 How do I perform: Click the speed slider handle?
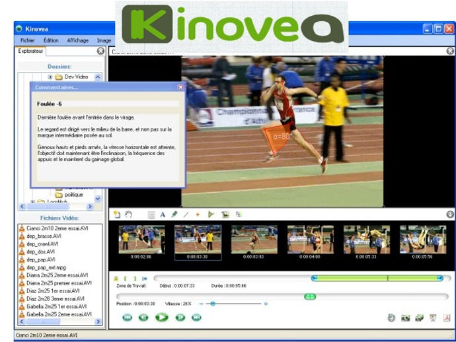(213, 304)
